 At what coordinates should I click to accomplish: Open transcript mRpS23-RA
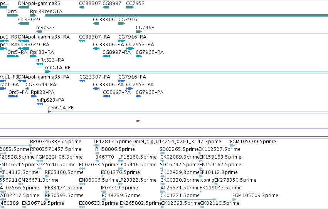coord(50,60)
